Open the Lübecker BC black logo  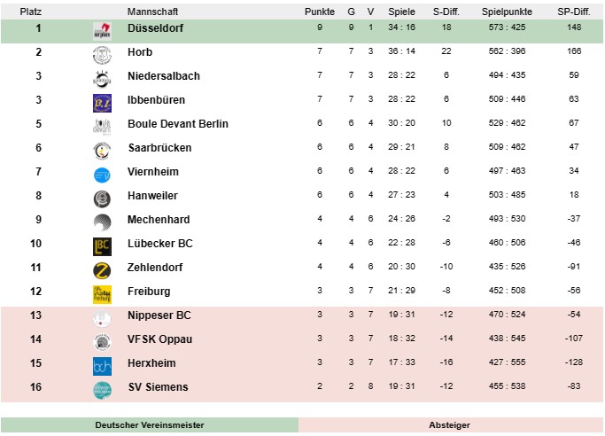[102, 246]
